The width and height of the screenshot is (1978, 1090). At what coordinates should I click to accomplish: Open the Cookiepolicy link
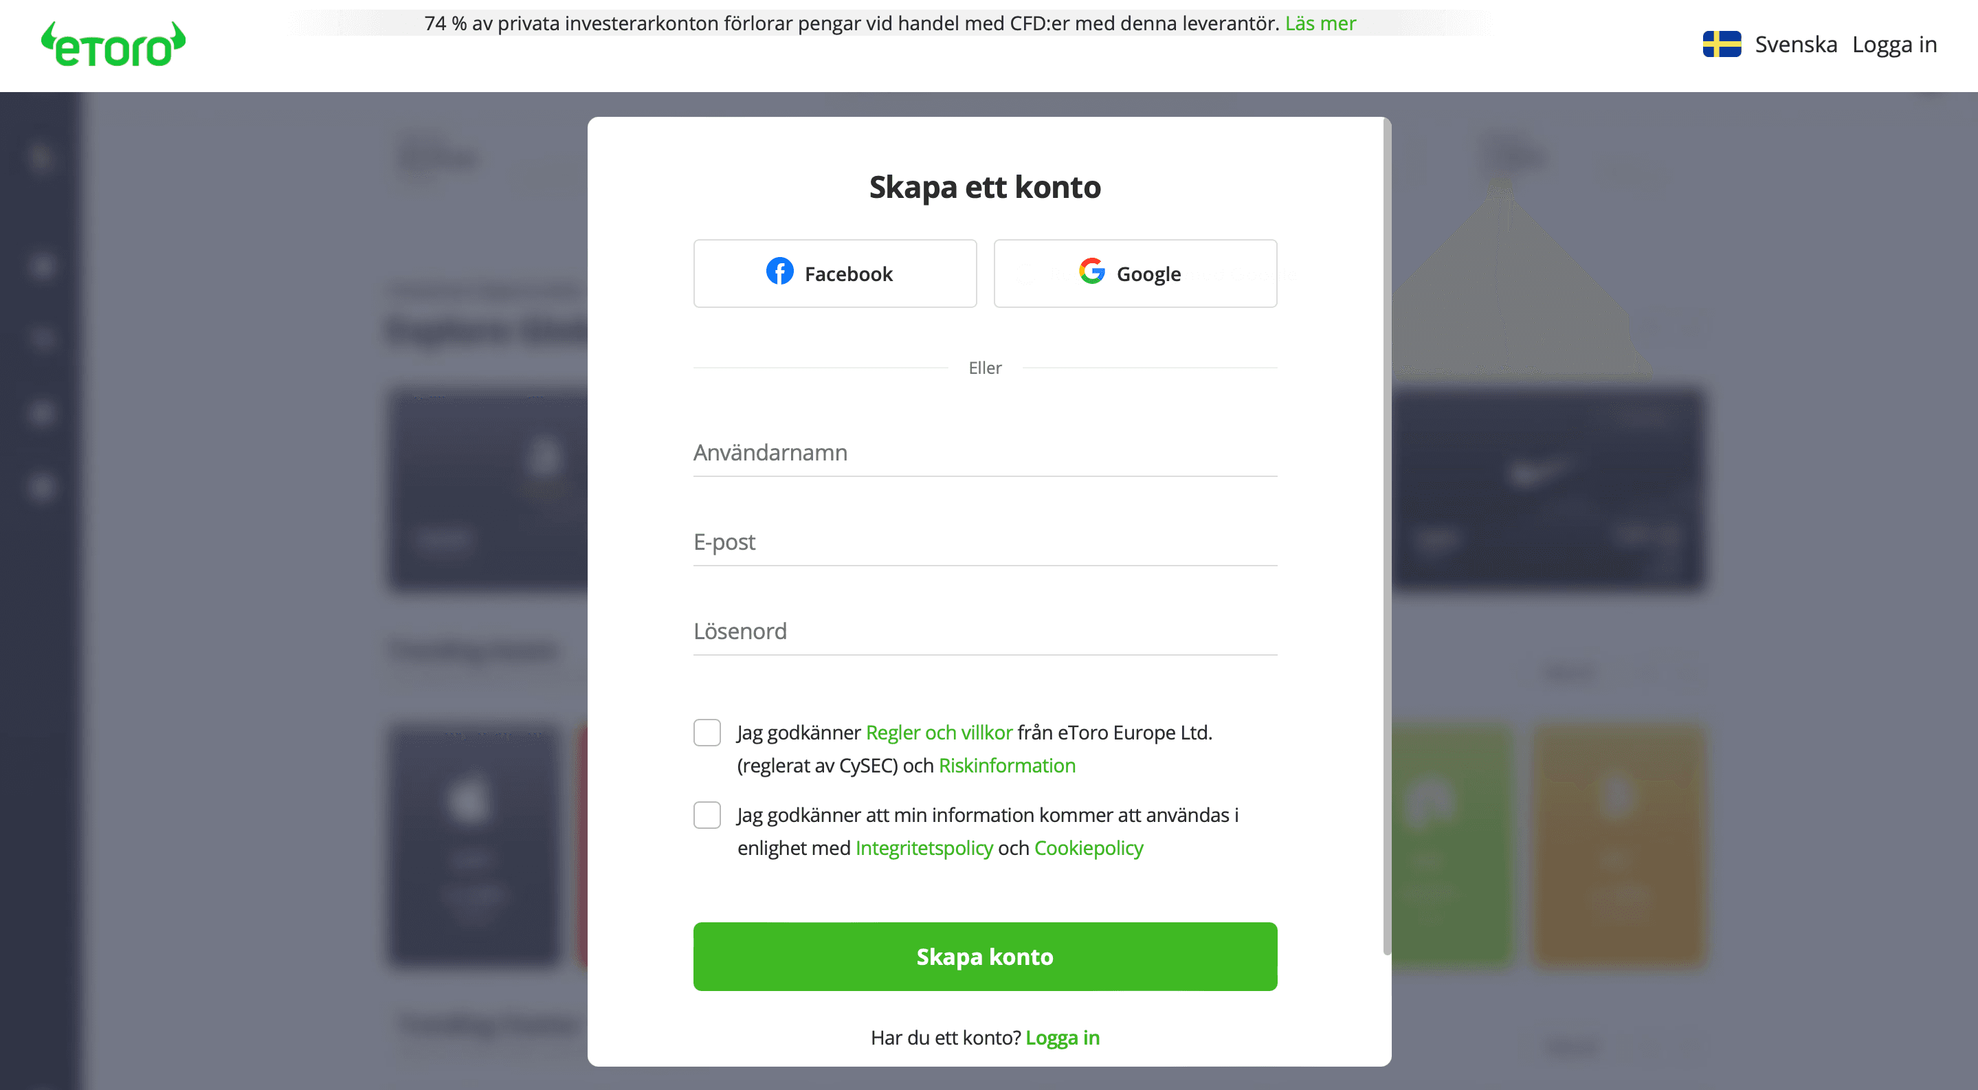[x=1088, y=848]
